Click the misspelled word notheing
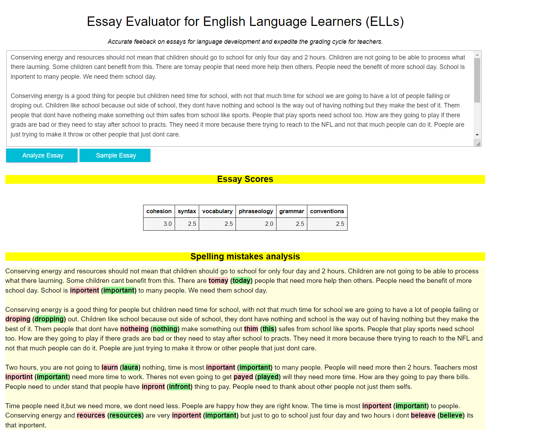This screenshot has width=539, height=433. (x=134, y=329)
